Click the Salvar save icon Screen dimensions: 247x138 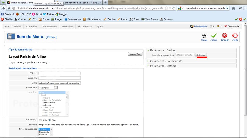point(204,36)
